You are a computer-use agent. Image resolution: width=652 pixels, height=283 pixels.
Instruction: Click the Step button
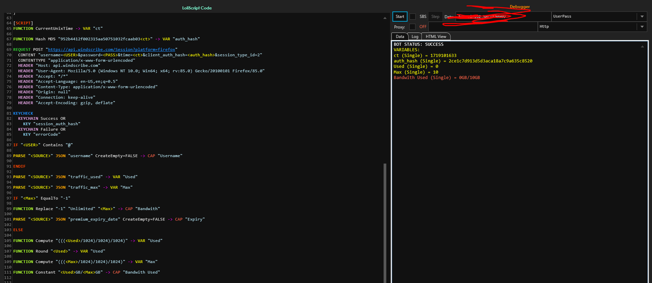[435, 16]
